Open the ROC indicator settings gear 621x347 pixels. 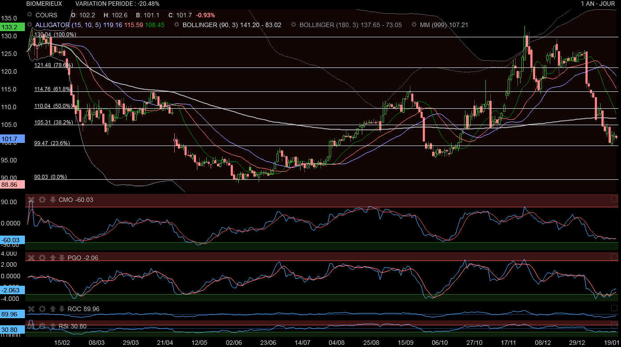tap(42, 309)
